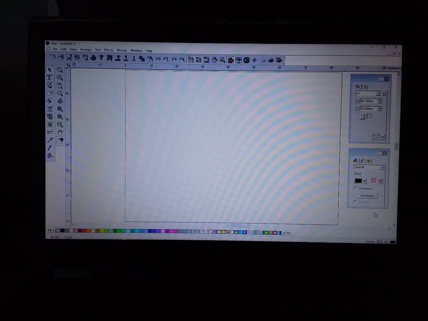The image size is (428, 321).
Task: Open the Edit menu
Action: [64, 50]
